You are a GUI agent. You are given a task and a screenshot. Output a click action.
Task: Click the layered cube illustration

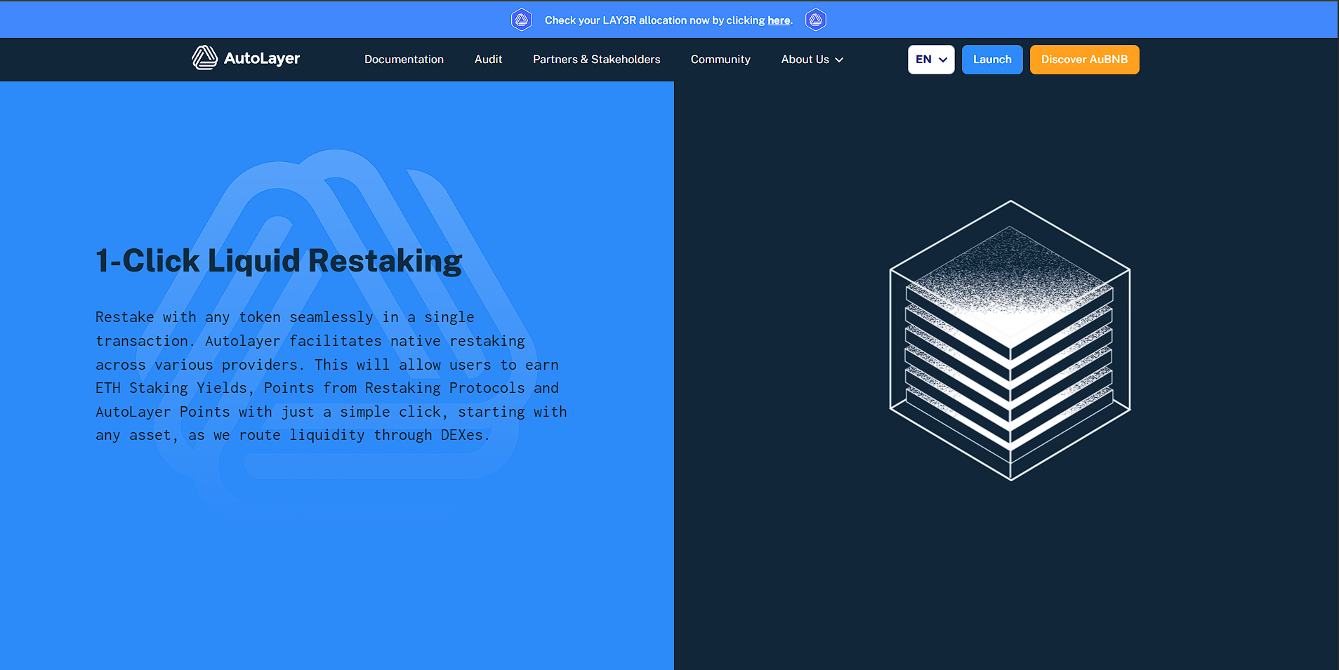[x=1010, y=340]
